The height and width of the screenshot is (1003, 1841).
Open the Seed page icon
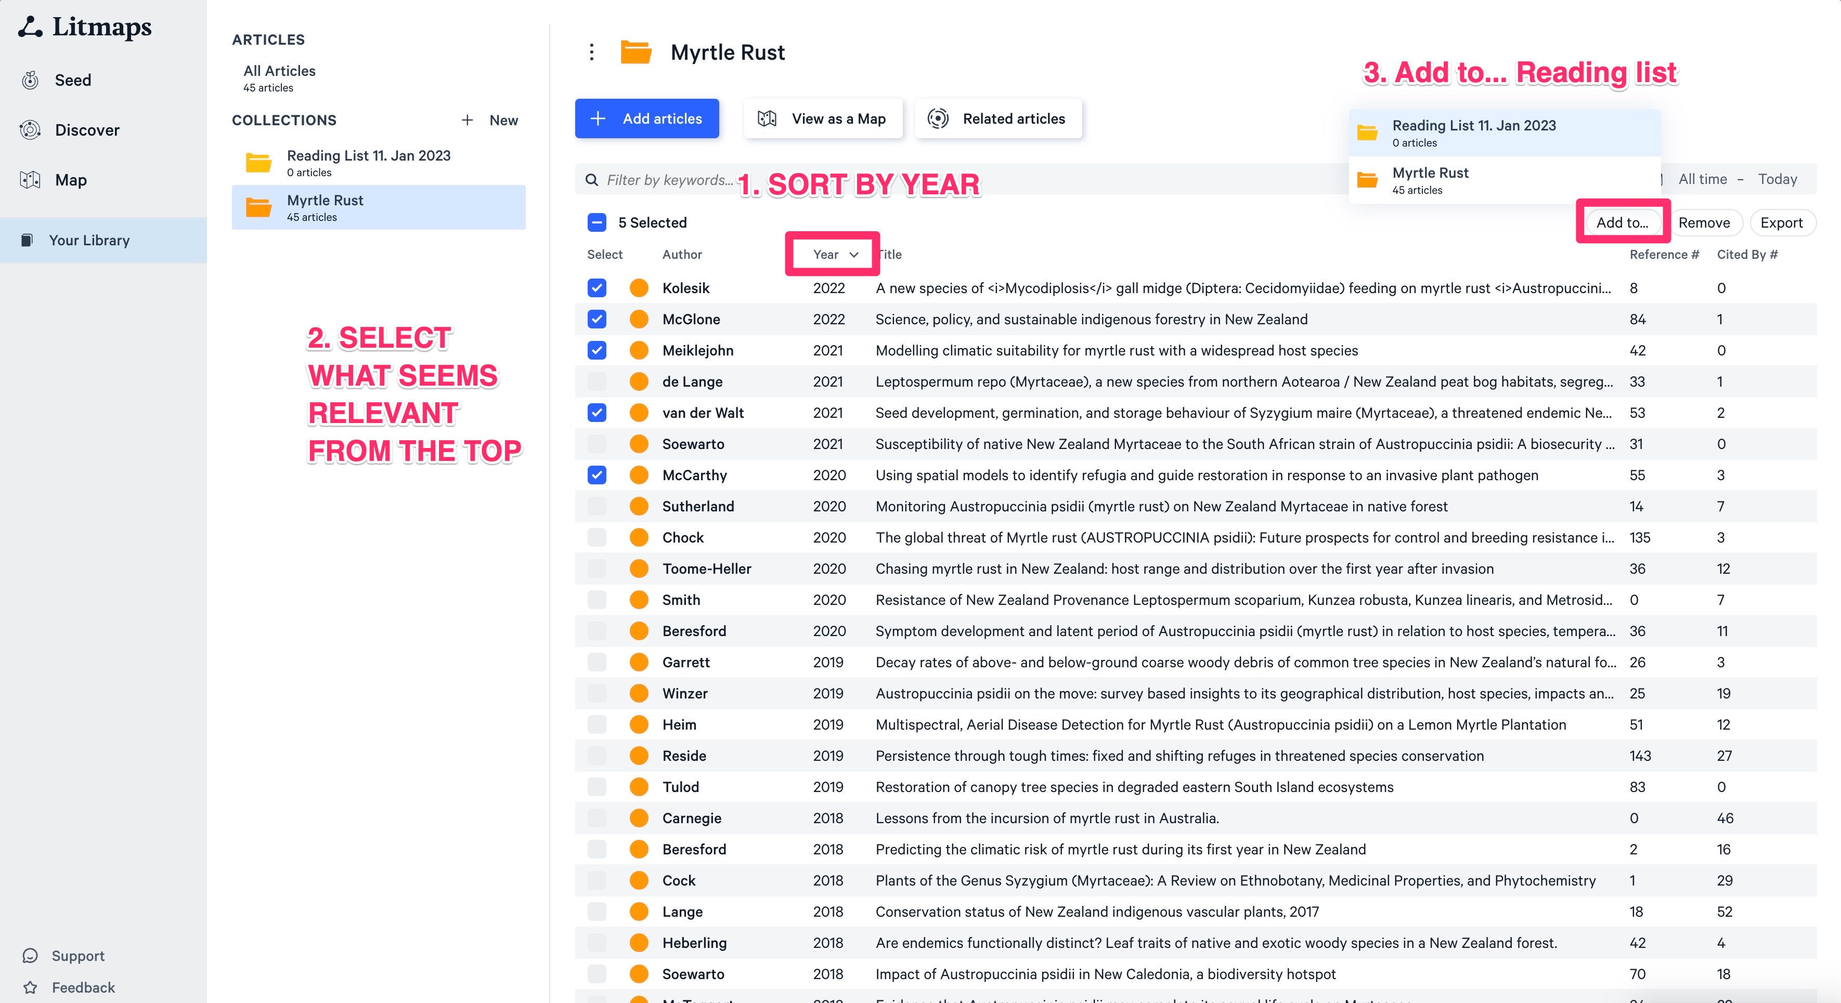[30, 80]
